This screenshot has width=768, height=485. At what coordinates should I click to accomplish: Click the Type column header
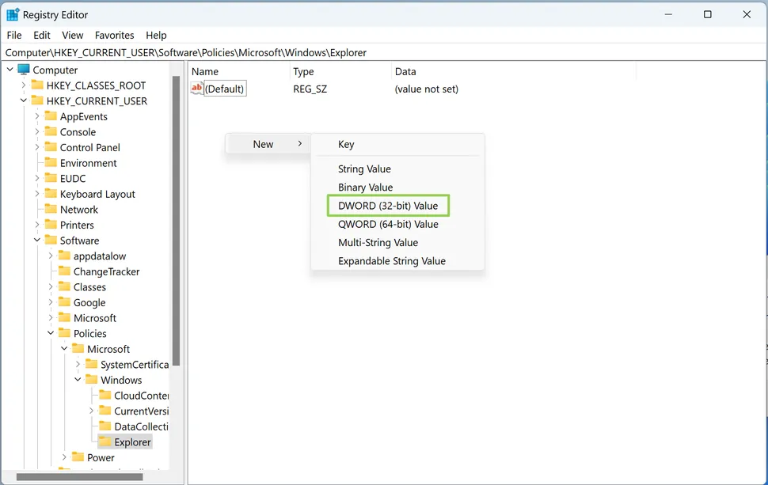point(303,71)
